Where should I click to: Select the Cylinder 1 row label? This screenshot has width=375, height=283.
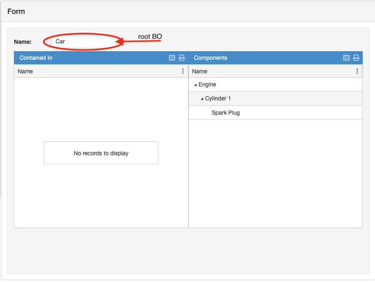pos(218,98)
